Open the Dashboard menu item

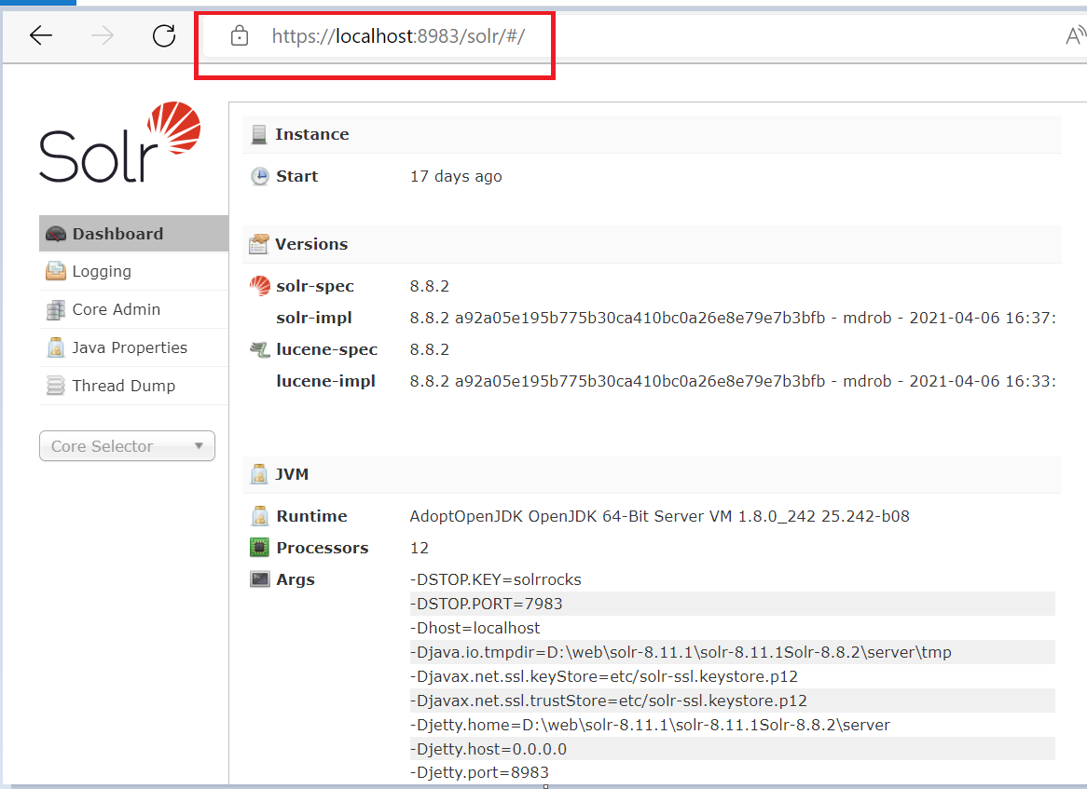[134, 234]
